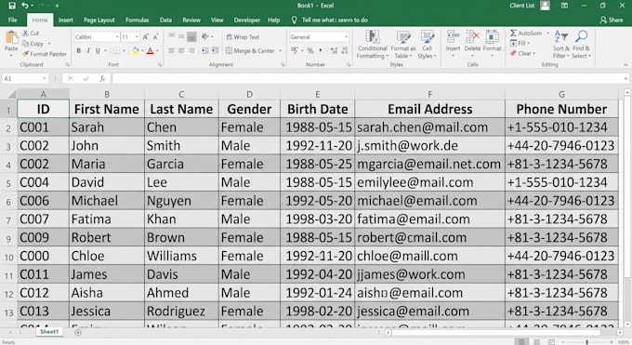Select the Format Painter tool

(45, 54)
